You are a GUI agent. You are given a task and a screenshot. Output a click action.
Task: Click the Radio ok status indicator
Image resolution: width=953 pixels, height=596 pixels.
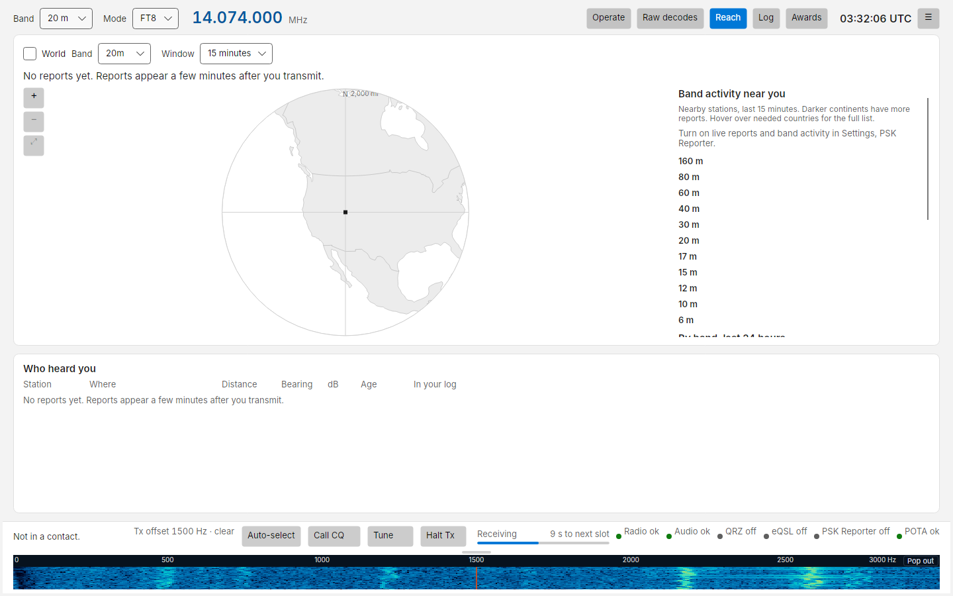click(638, 532)
